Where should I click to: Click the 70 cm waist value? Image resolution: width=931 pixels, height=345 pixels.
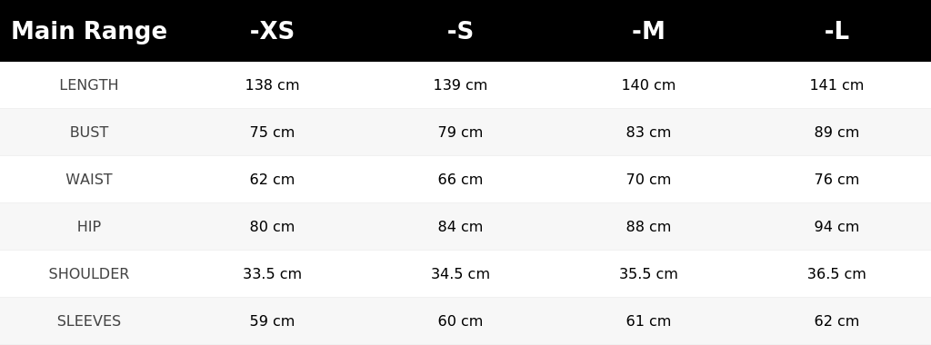coord(648,179)
